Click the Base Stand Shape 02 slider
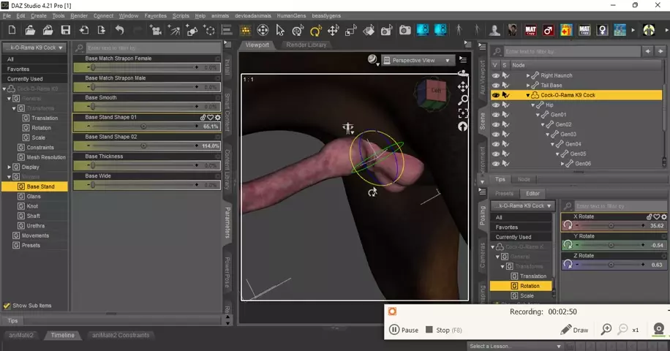Screen dimensions: 670x351 143,146
